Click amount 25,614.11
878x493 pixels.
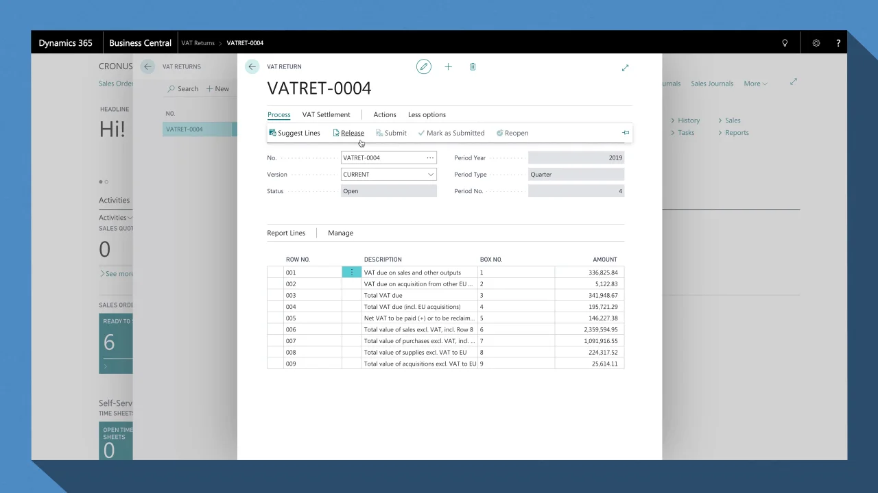[x=605, y=364]
